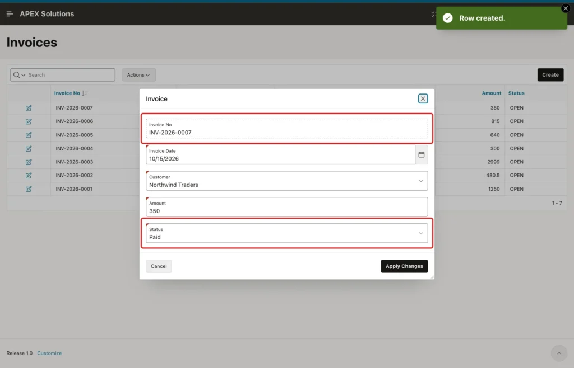This screenshot has width=574, height=368.
Task: Sort by Amount column header
Action: pyautogui.click(x=491, y=93)
